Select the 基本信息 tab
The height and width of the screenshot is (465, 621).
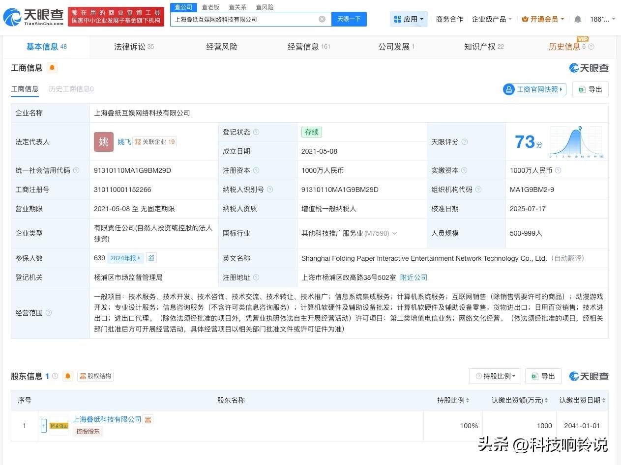pyautogui.click(x=46, y=47)
